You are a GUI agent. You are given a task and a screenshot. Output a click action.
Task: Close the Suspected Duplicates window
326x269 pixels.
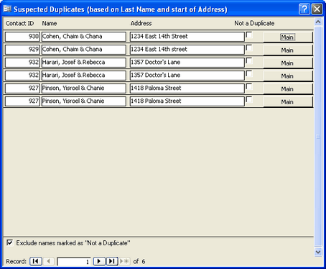click(317, 9)
